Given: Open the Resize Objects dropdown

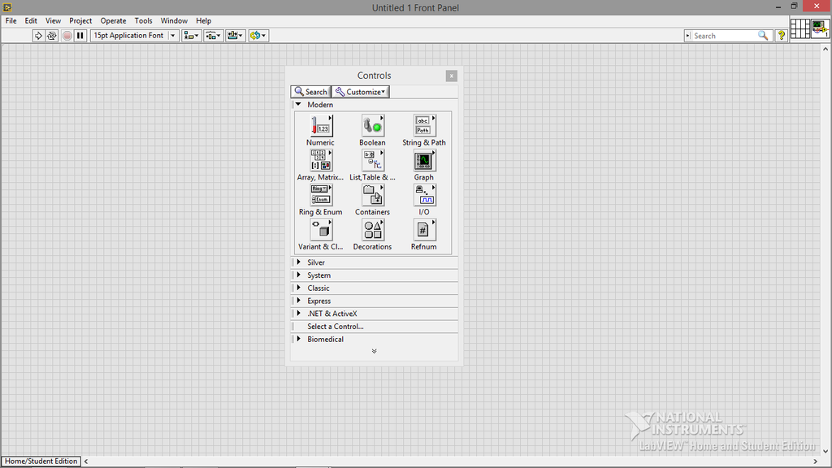Looking at the screenshot, I should pyautogui.click(x=235, y=36).
